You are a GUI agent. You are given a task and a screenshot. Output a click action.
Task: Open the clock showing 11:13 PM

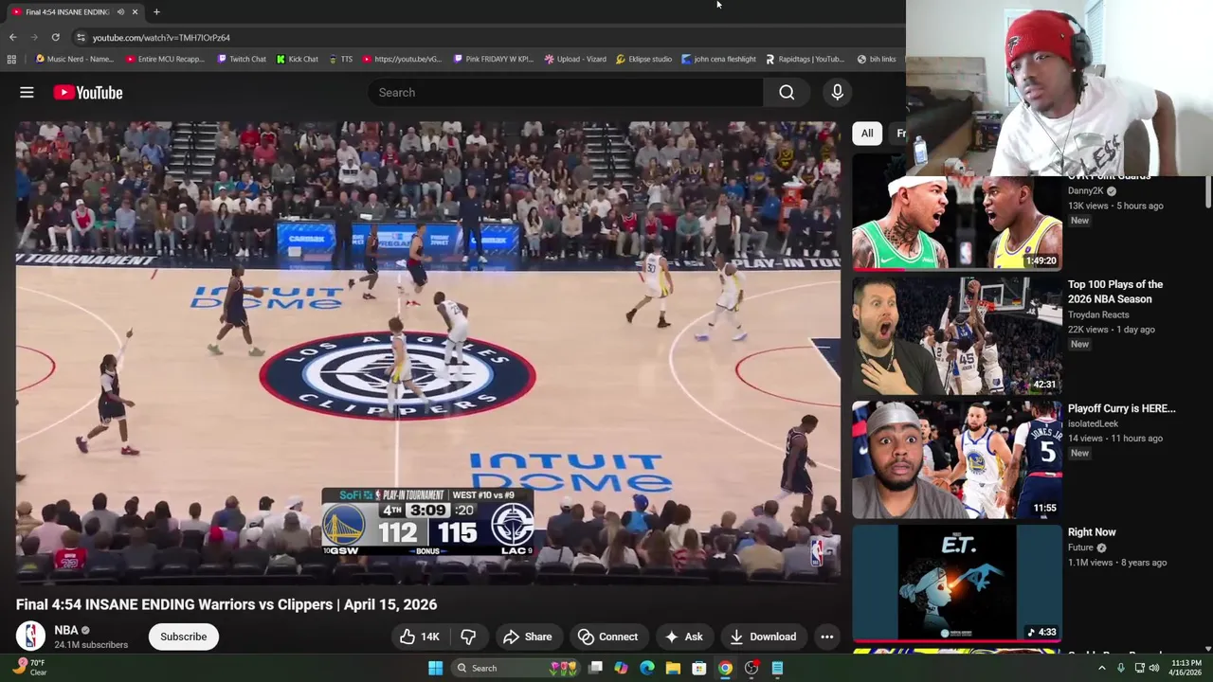click(x=1186, y=668)
